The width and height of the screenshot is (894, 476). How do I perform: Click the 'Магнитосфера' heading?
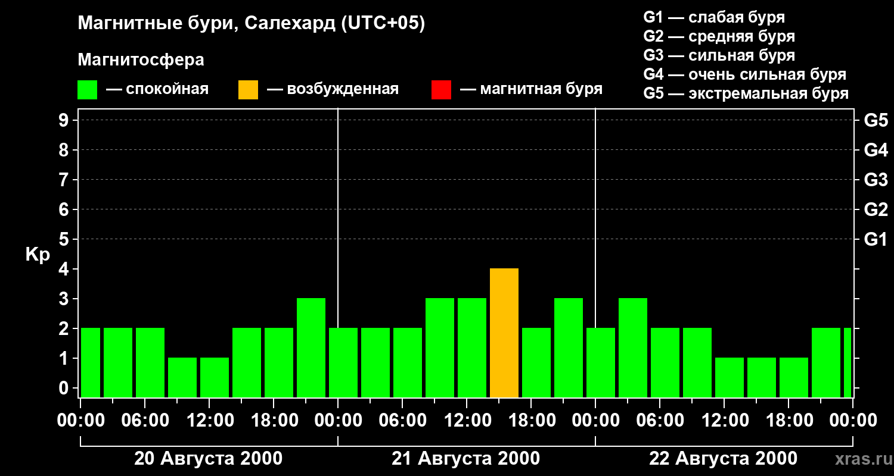click(x=141, y=60)
